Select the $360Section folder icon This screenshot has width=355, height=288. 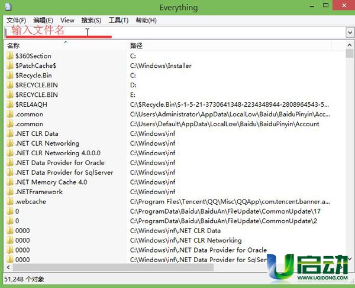point(9,56)
